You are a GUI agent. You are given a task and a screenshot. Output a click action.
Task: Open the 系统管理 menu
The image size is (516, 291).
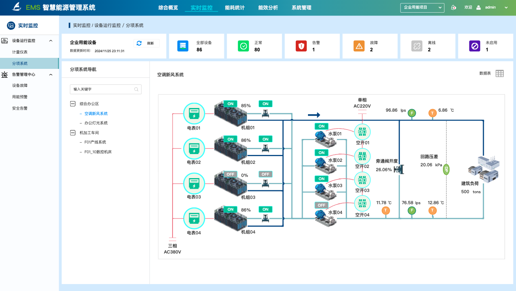tap(301, 8)
